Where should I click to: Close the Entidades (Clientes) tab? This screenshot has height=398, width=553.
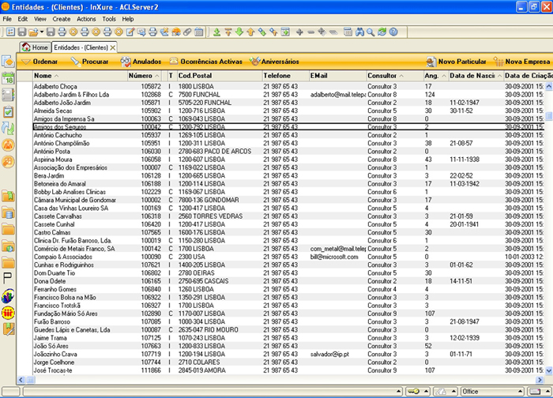tap(113, 47)
